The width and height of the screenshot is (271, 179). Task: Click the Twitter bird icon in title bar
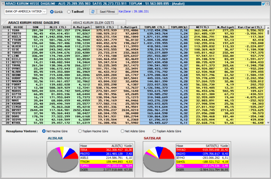coord(263,4)
